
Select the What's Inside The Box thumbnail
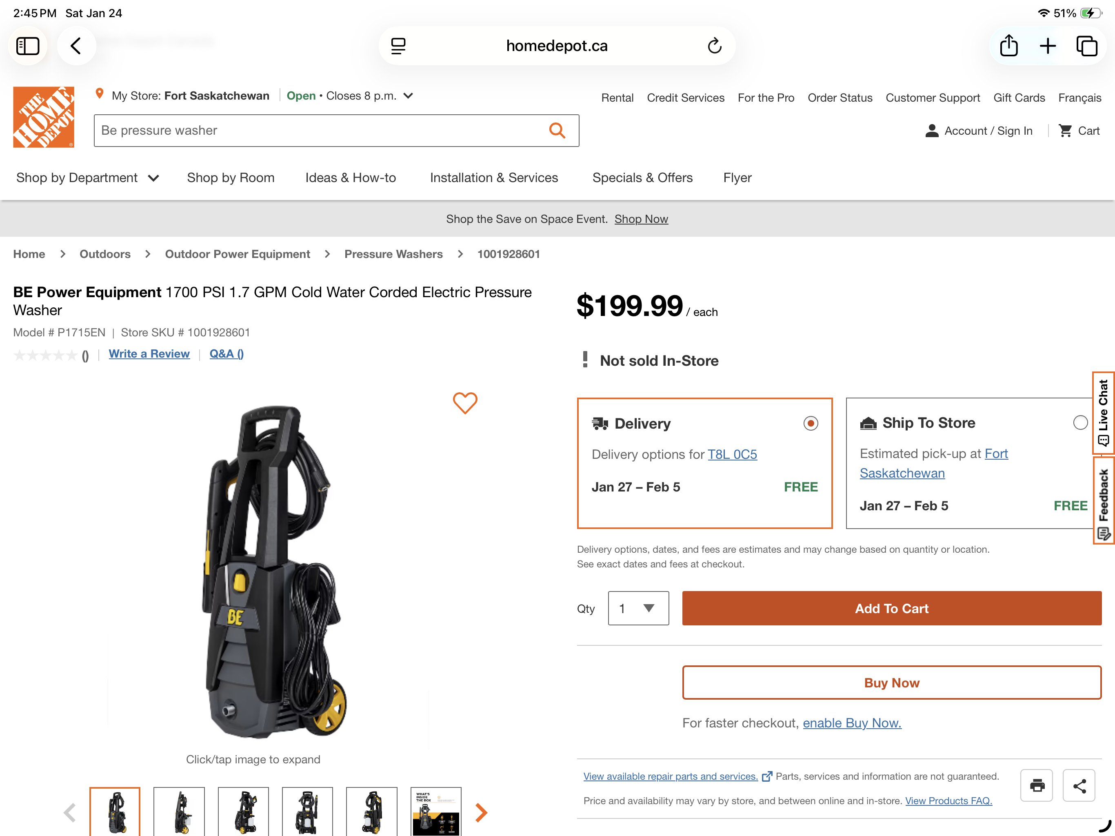[x=436, y=812]
